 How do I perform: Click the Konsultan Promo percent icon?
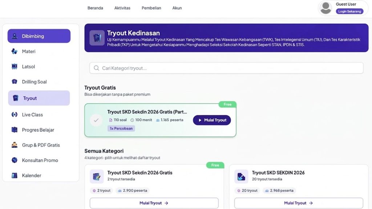[15, 160]
